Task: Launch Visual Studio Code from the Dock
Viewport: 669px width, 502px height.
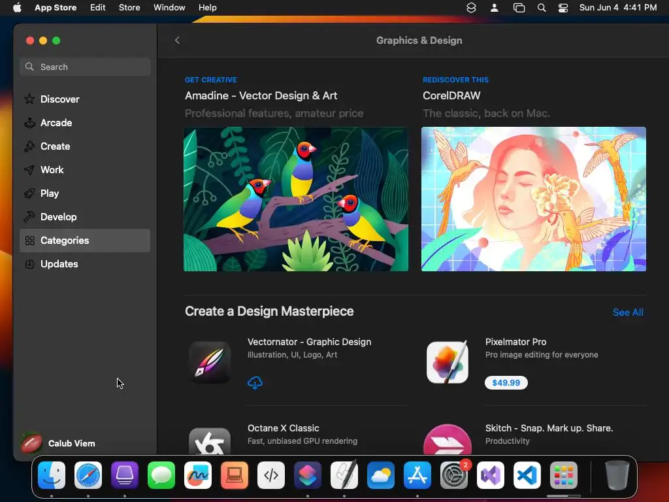Action: tap(527, 475)
